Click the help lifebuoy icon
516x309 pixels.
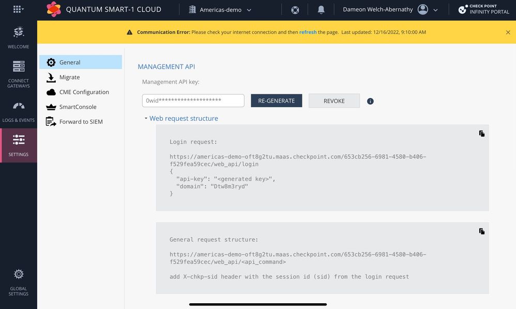295,10
